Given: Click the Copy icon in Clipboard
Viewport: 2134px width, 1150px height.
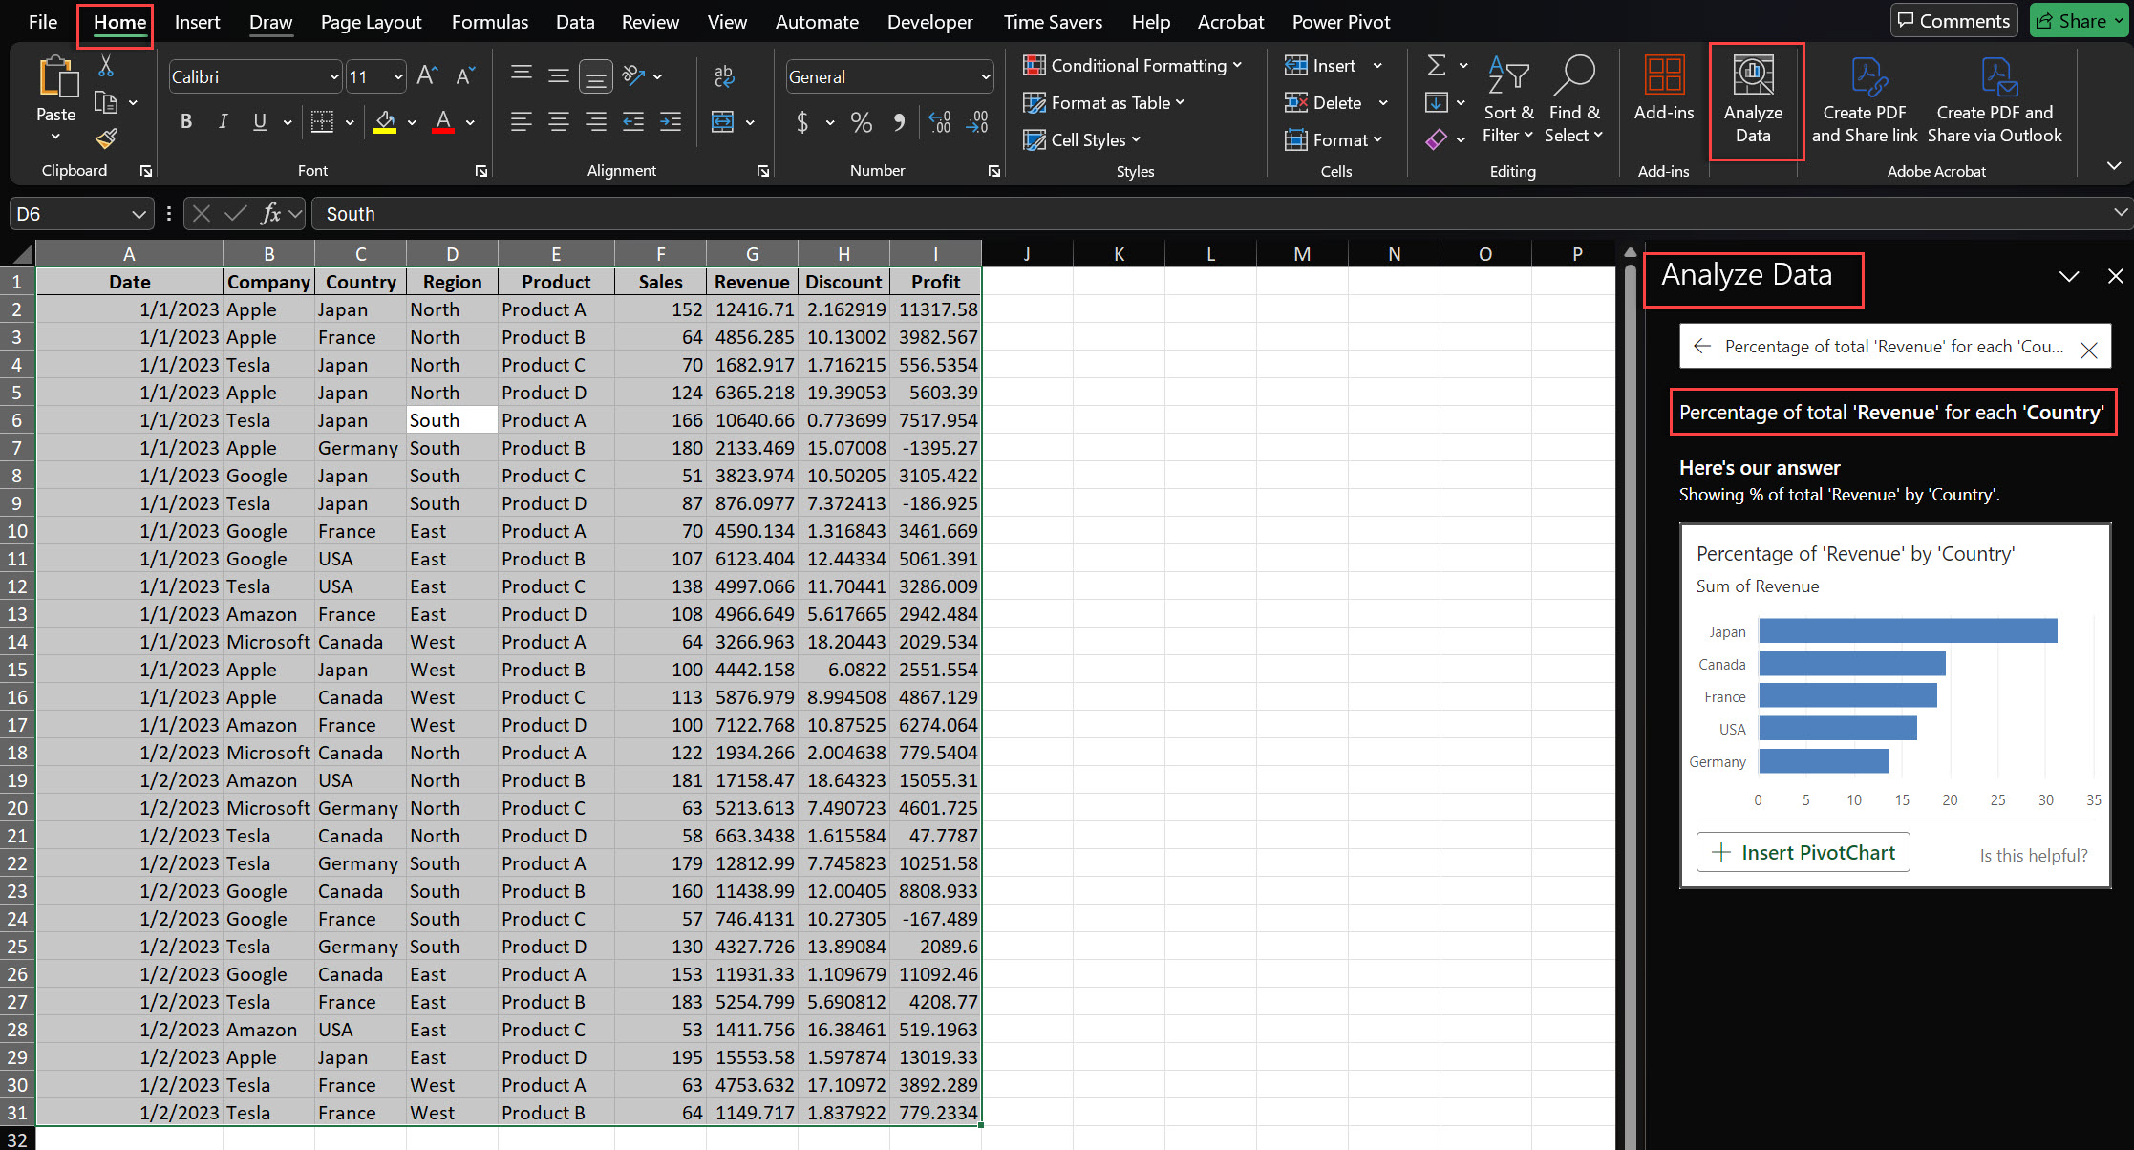Looking at the screenshot, I should [106, 102].
